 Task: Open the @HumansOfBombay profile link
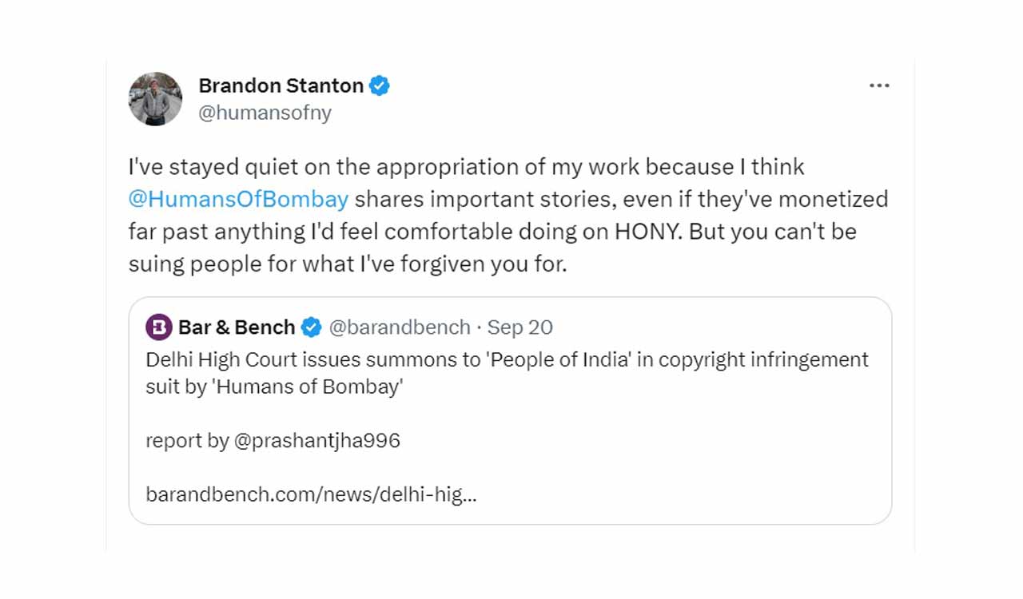(x=237, y=199)
